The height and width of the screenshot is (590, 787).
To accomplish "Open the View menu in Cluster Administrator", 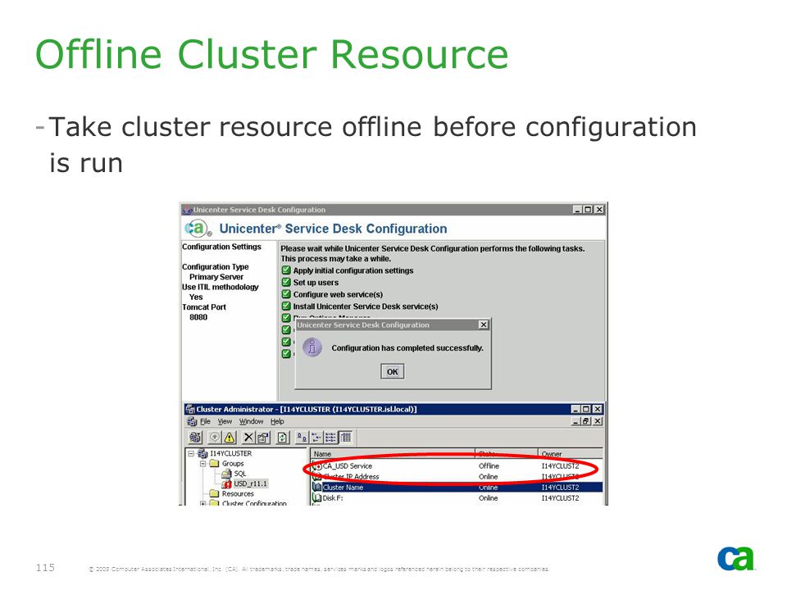I will click(225, 421).
